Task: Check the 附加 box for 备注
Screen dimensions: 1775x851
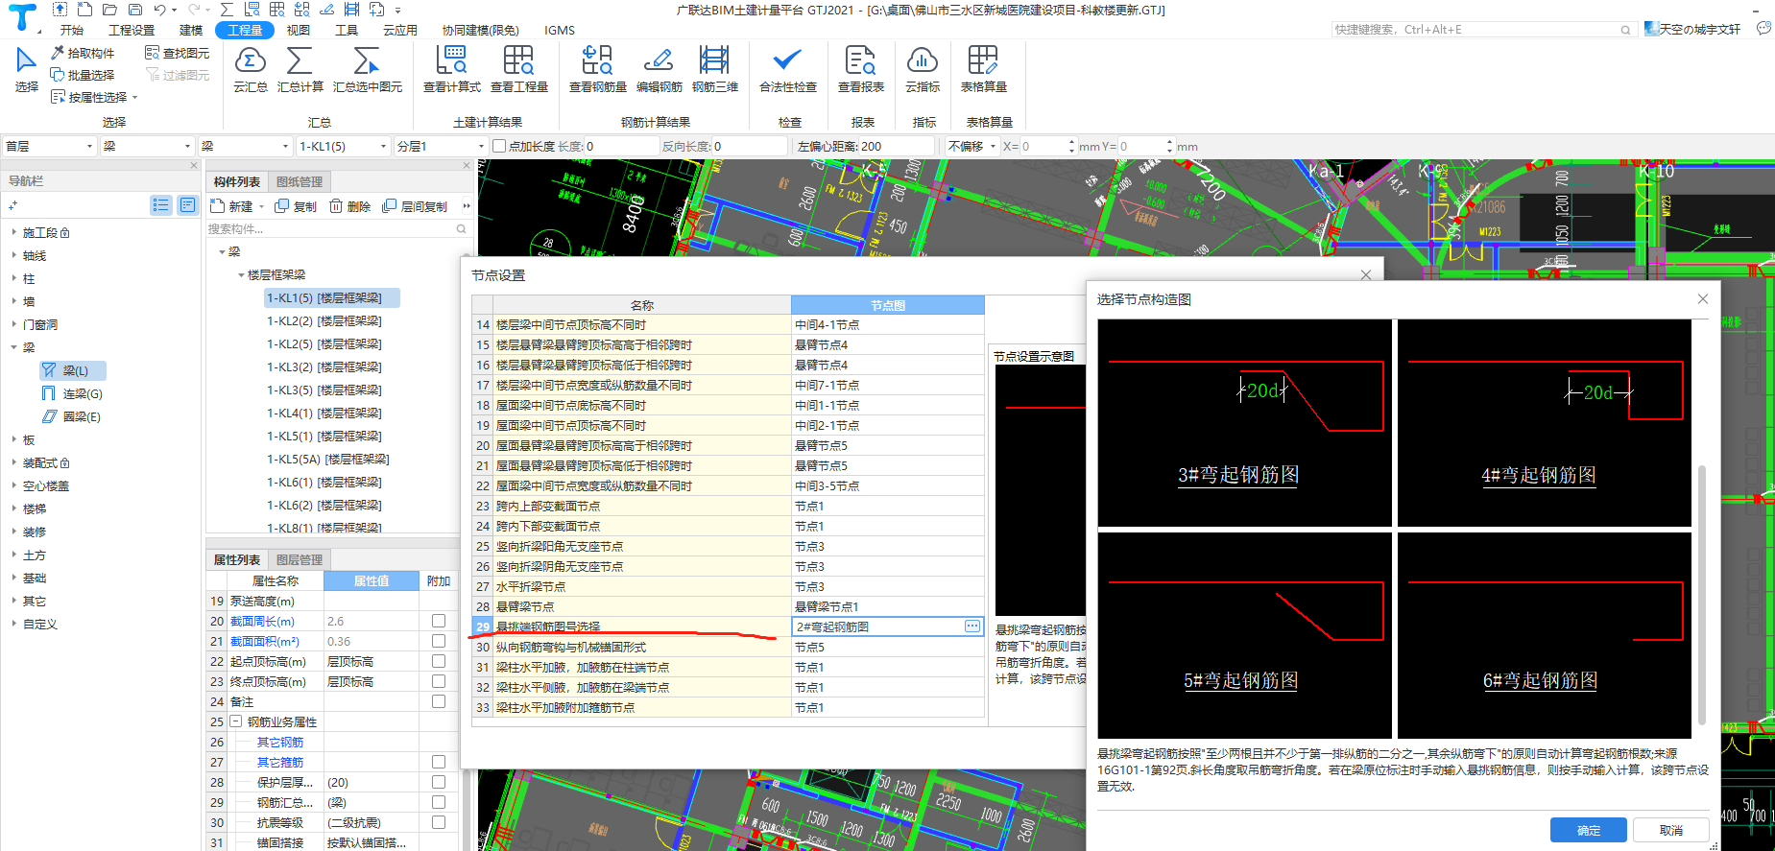Action: click(439, 701)
